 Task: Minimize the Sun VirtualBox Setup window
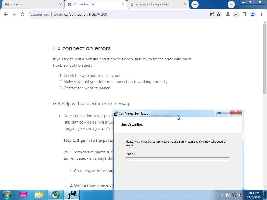click(220, 113)
